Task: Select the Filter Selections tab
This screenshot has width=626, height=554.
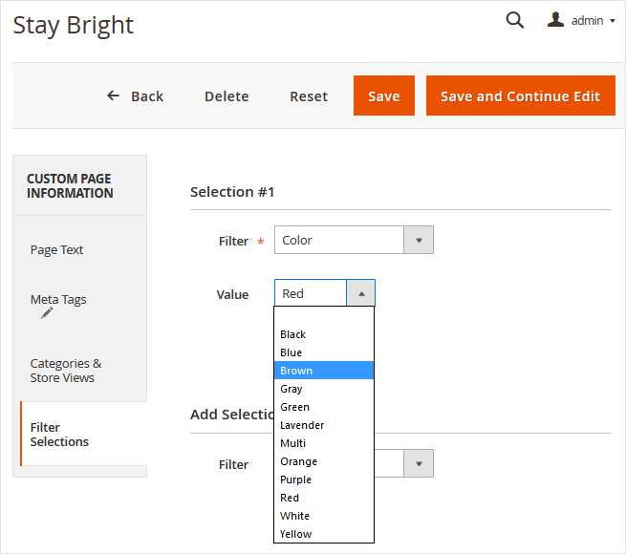Action: 59,435
